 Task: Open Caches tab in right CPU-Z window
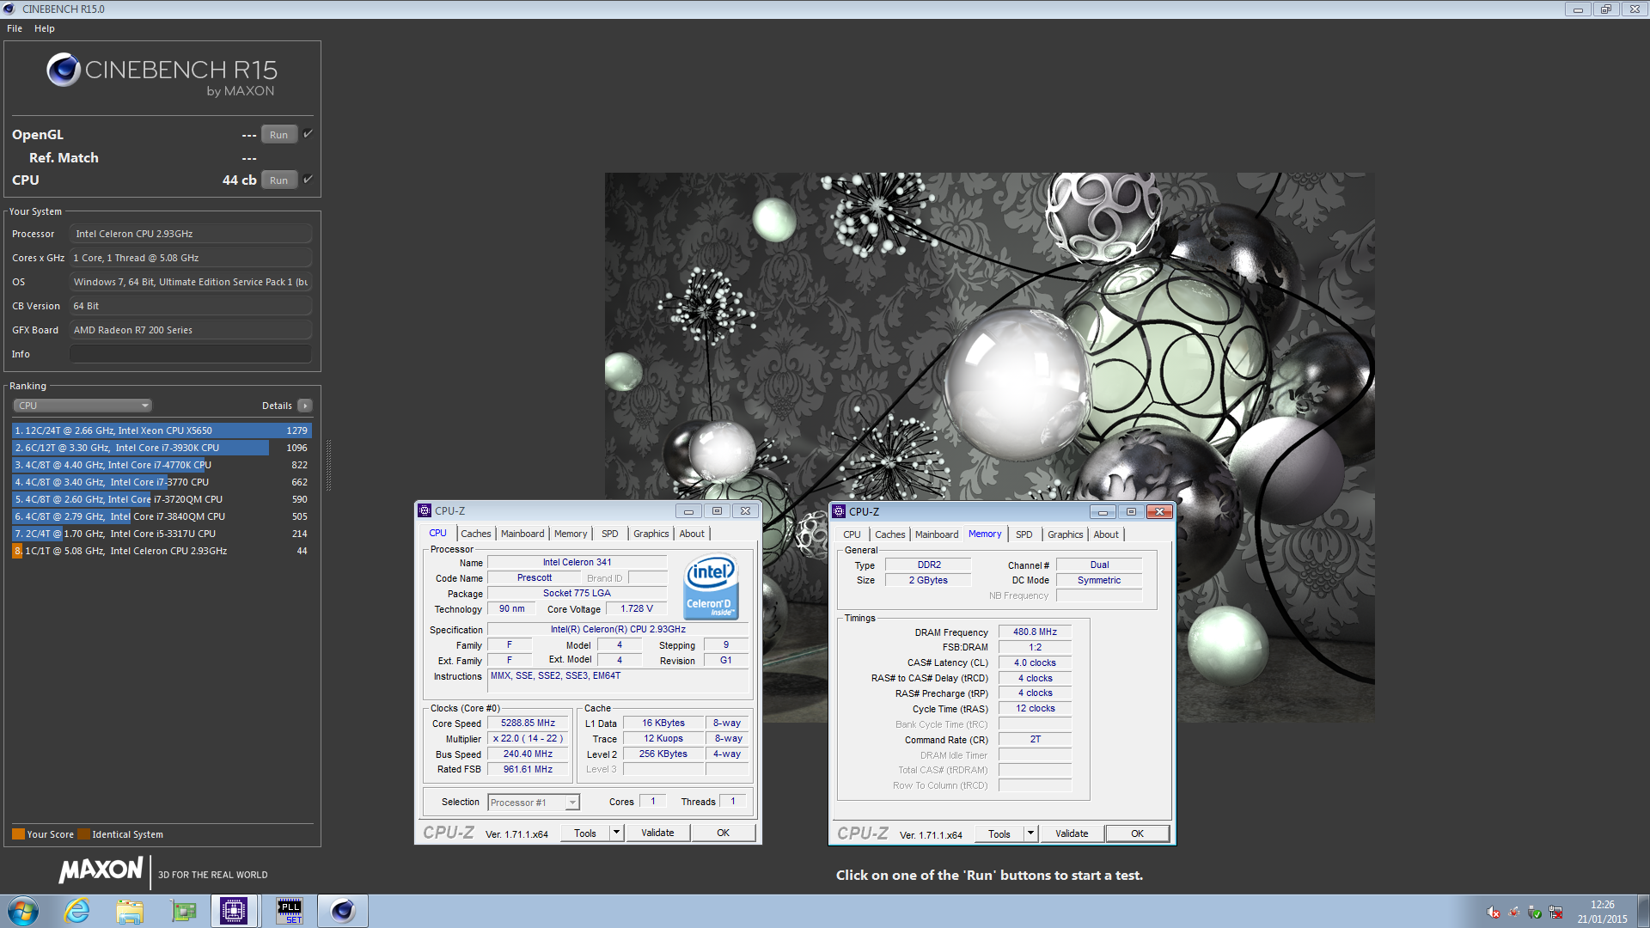(x=890, y=534)
